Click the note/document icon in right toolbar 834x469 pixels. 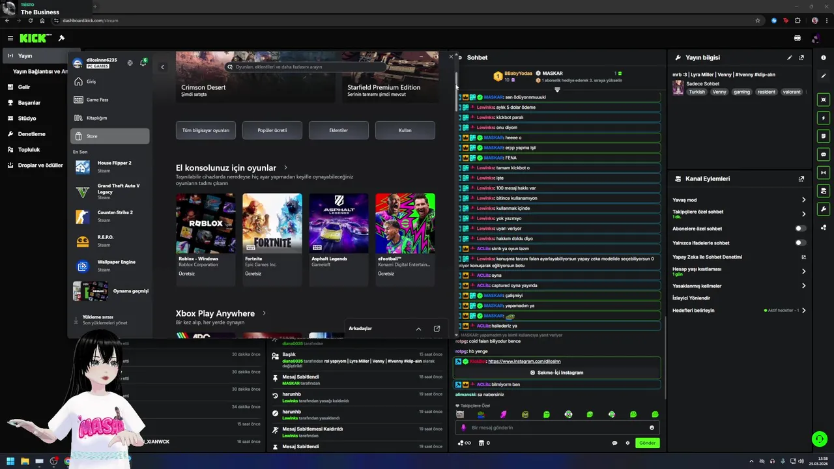pyautogui.click(x=824, y=136)
